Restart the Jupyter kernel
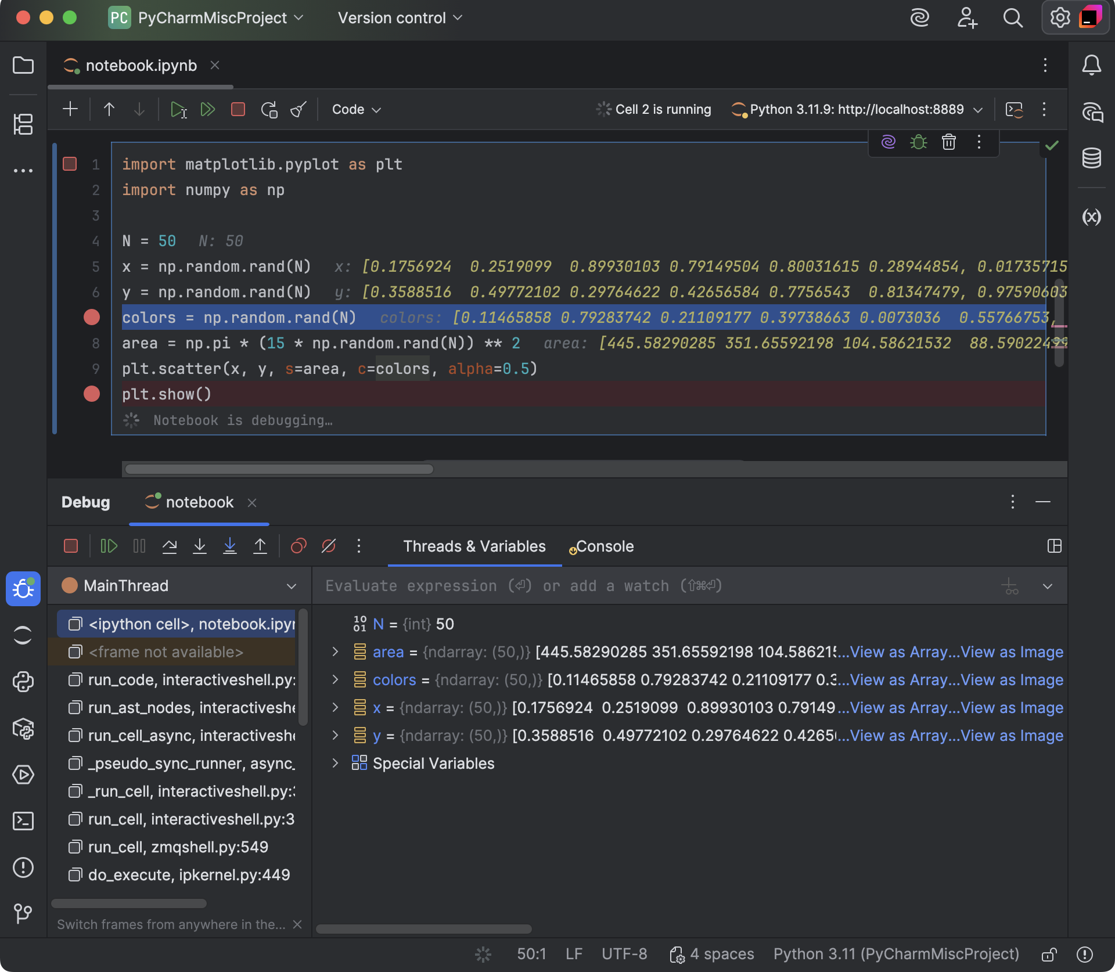Image resolution: width=1115 pixels, height=972 pixels. point(269,109)
